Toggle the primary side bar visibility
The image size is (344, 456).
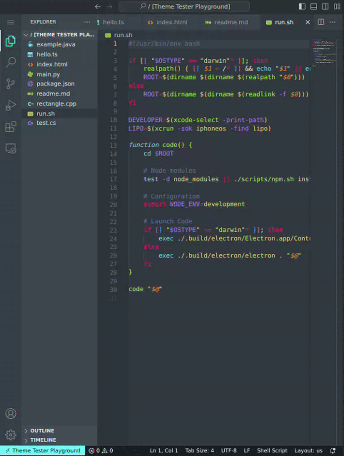point(302,6)
